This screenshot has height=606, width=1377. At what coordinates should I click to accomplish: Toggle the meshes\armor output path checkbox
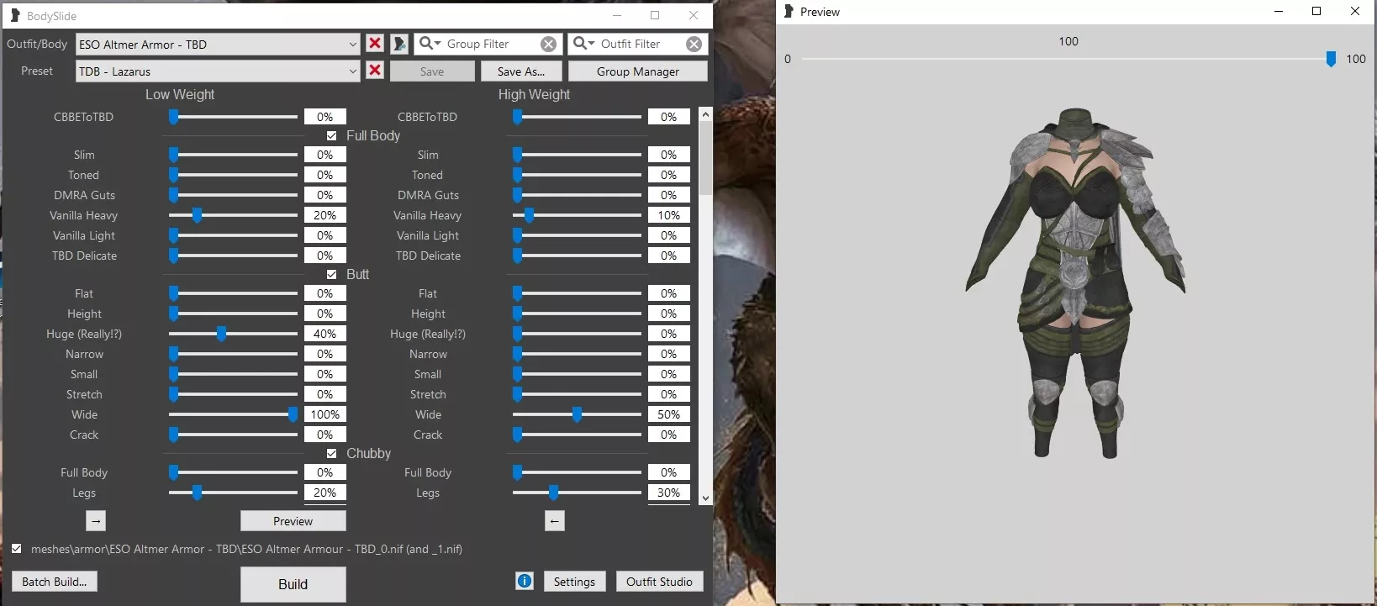tap(16, 549)
